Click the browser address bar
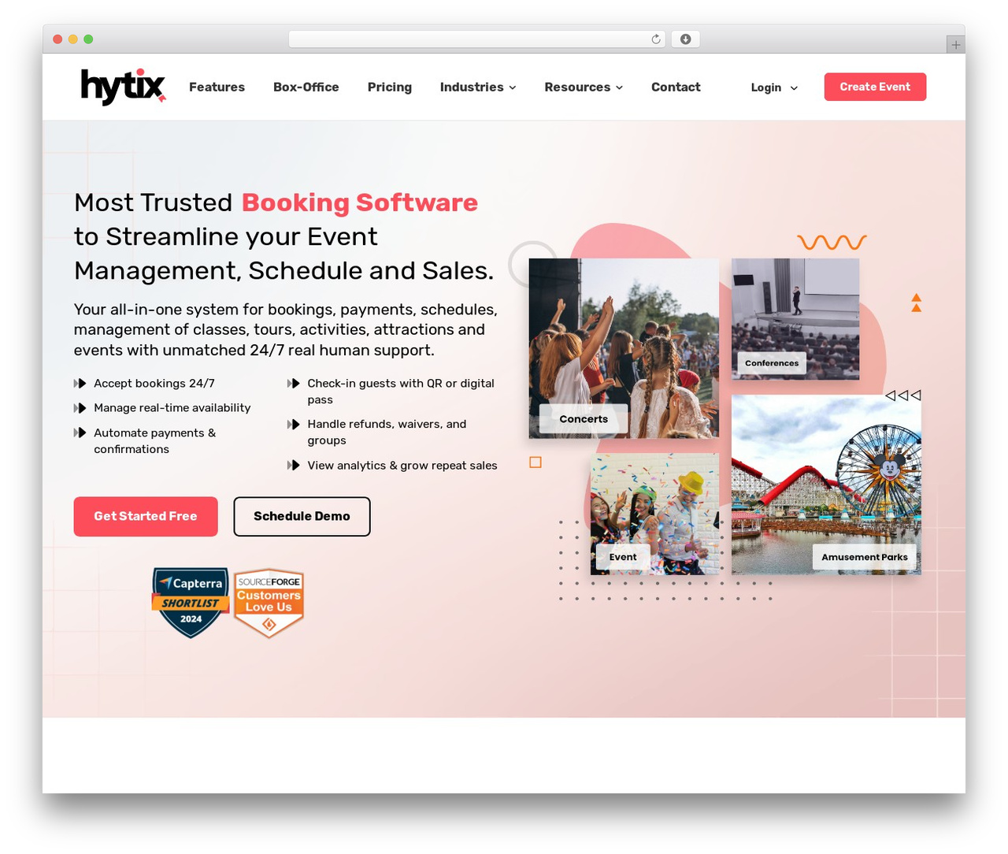This screenshot has width=1008, height=854. pyautogui.click(x=477, y=39)
